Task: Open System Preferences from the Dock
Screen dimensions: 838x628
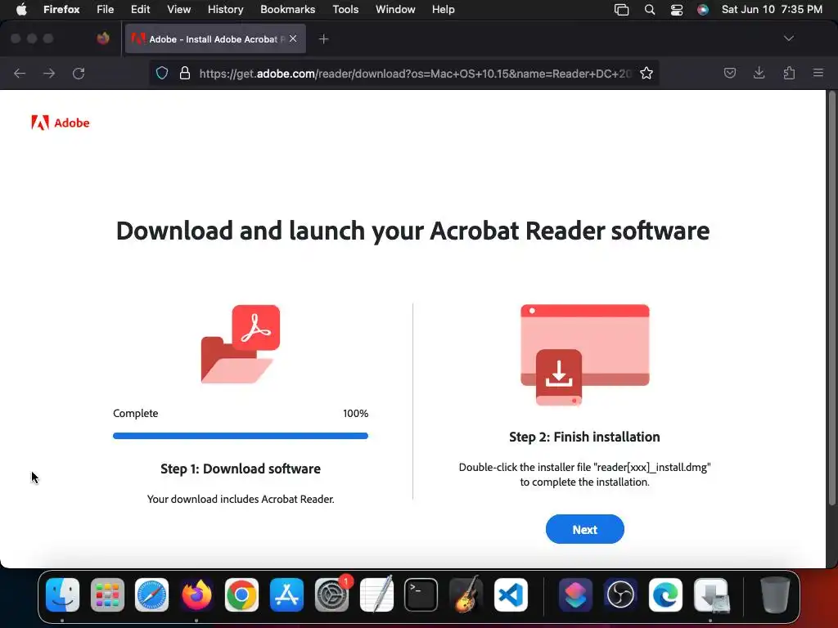Action: pos(331,595)
